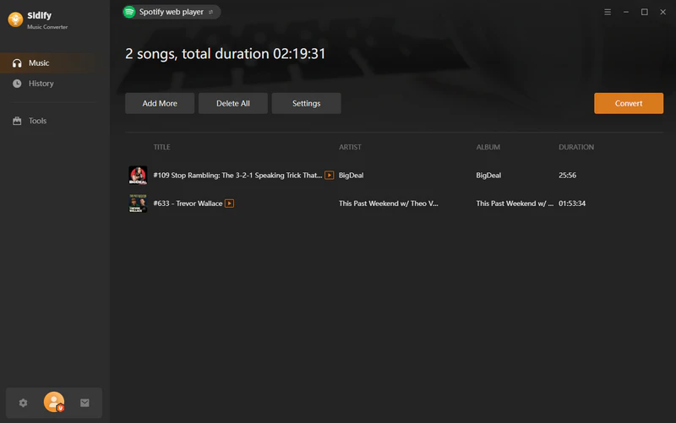Select the #109 Stop Rambling episode title

[x=237, y=176]
